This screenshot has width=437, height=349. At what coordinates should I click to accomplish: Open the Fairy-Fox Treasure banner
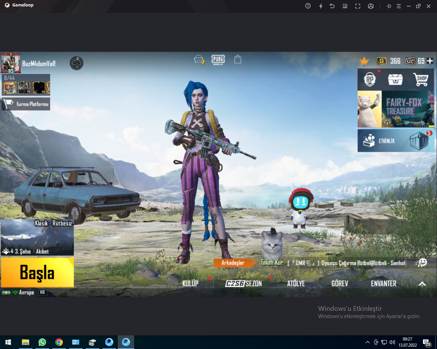[x=396, y=109]
